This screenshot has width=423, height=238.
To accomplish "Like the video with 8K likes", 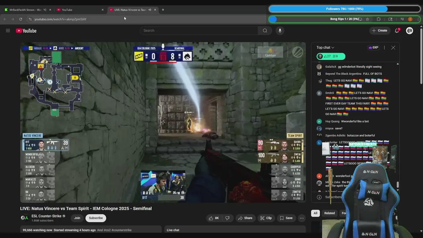I will coord(214,218).
